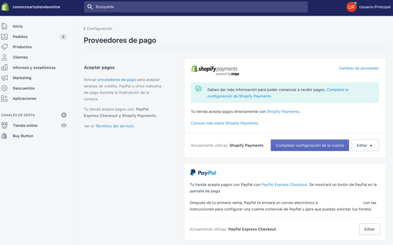Viewport: 393px width, 245px height.
Task: Select Buy Button sales channel
Action: 23,136
